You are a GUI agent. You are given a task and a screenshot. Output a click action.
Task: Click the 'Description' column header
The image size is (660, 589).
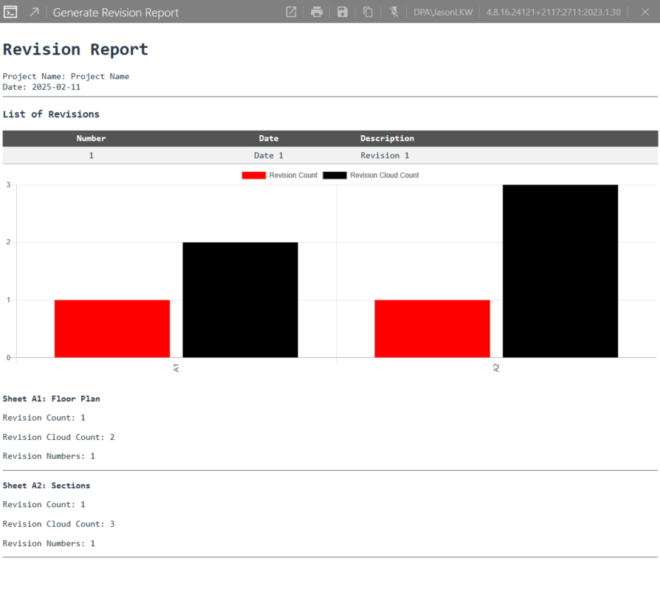click(388, 139)
